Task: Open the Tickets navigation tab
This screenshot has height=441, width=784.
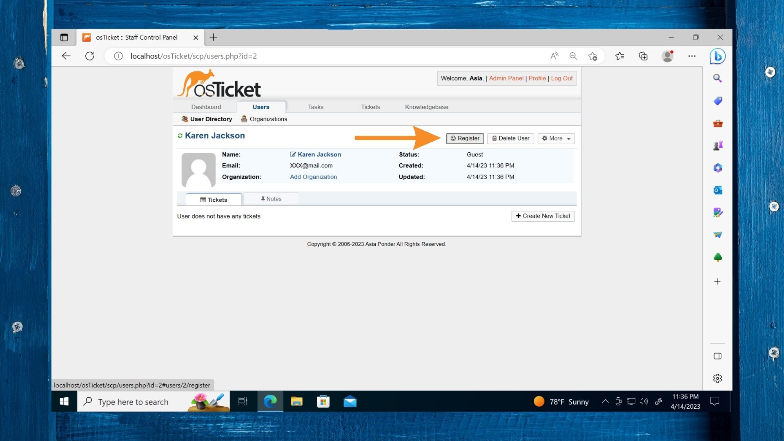Action: pyautogui.click(x=370, y=107)
